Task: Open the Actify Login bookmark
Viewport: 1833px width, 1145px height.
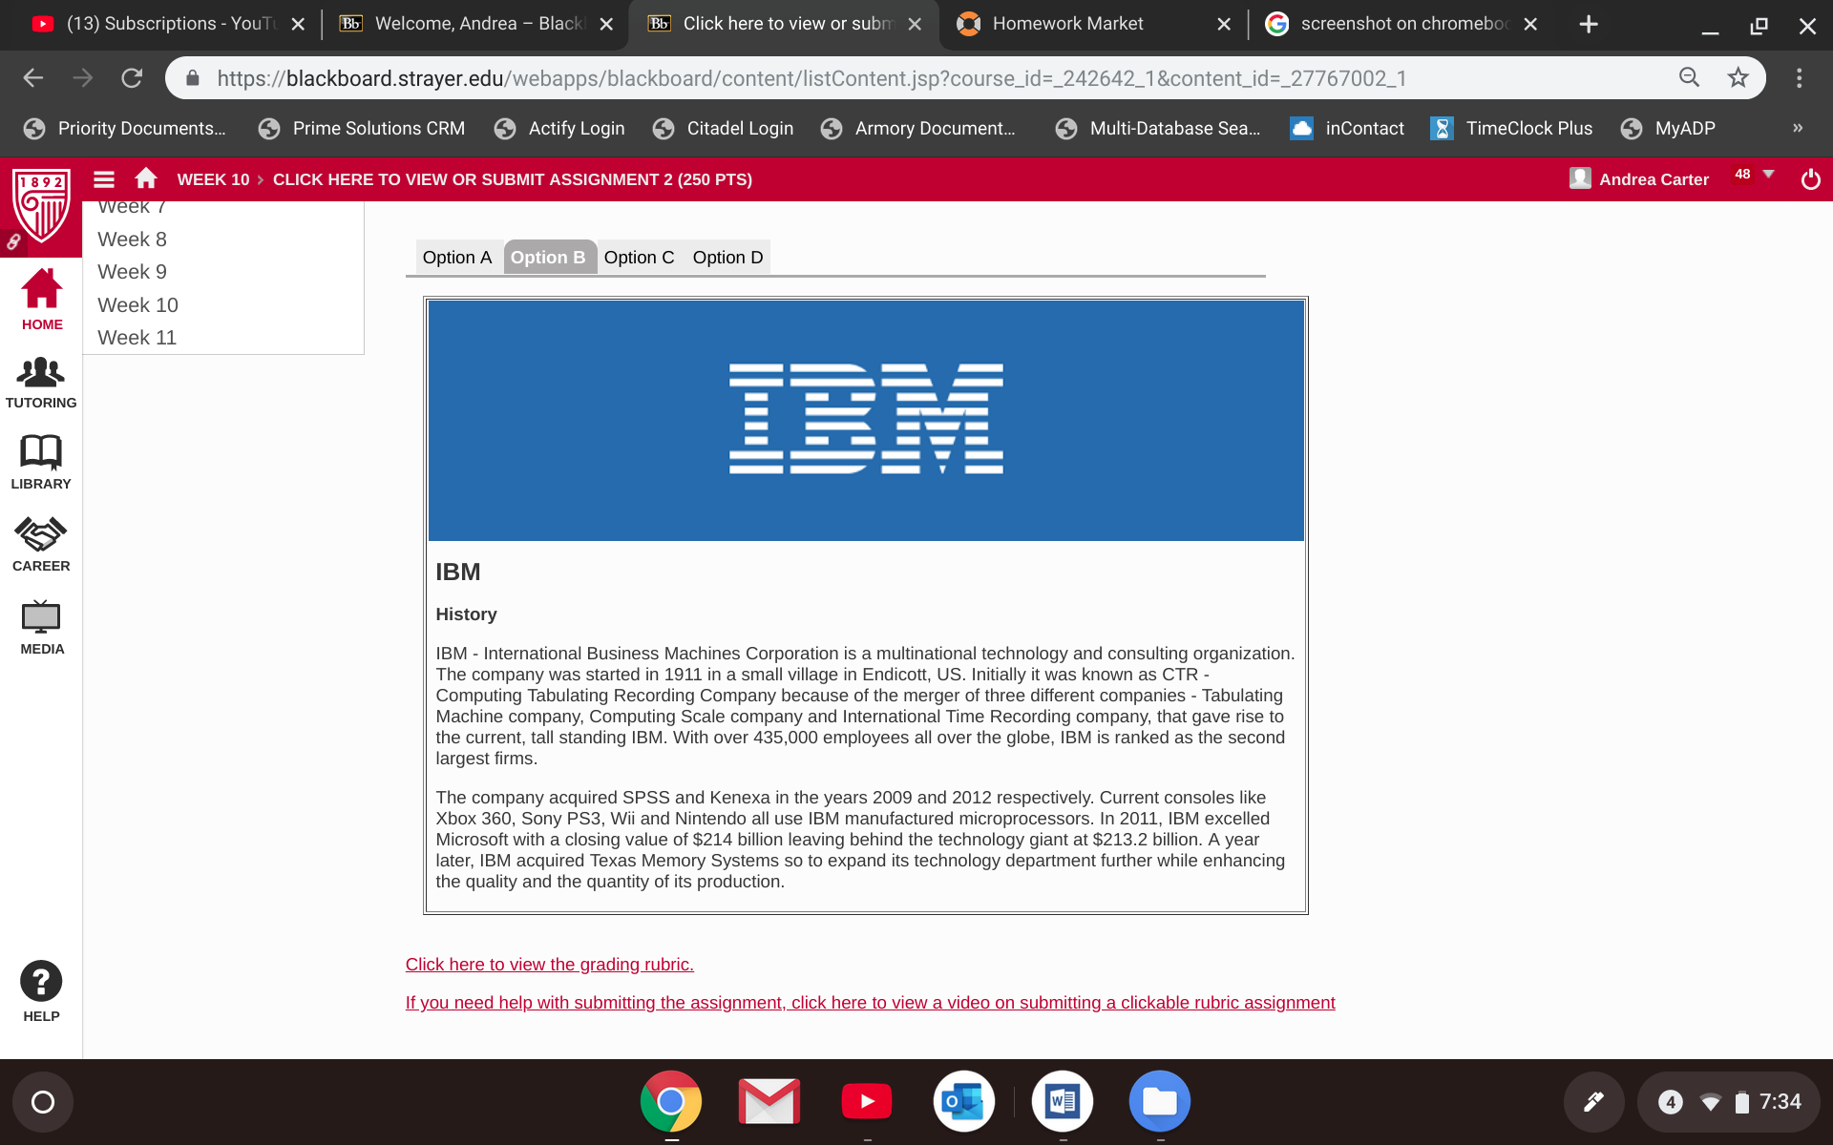Action: pos(559,128)
